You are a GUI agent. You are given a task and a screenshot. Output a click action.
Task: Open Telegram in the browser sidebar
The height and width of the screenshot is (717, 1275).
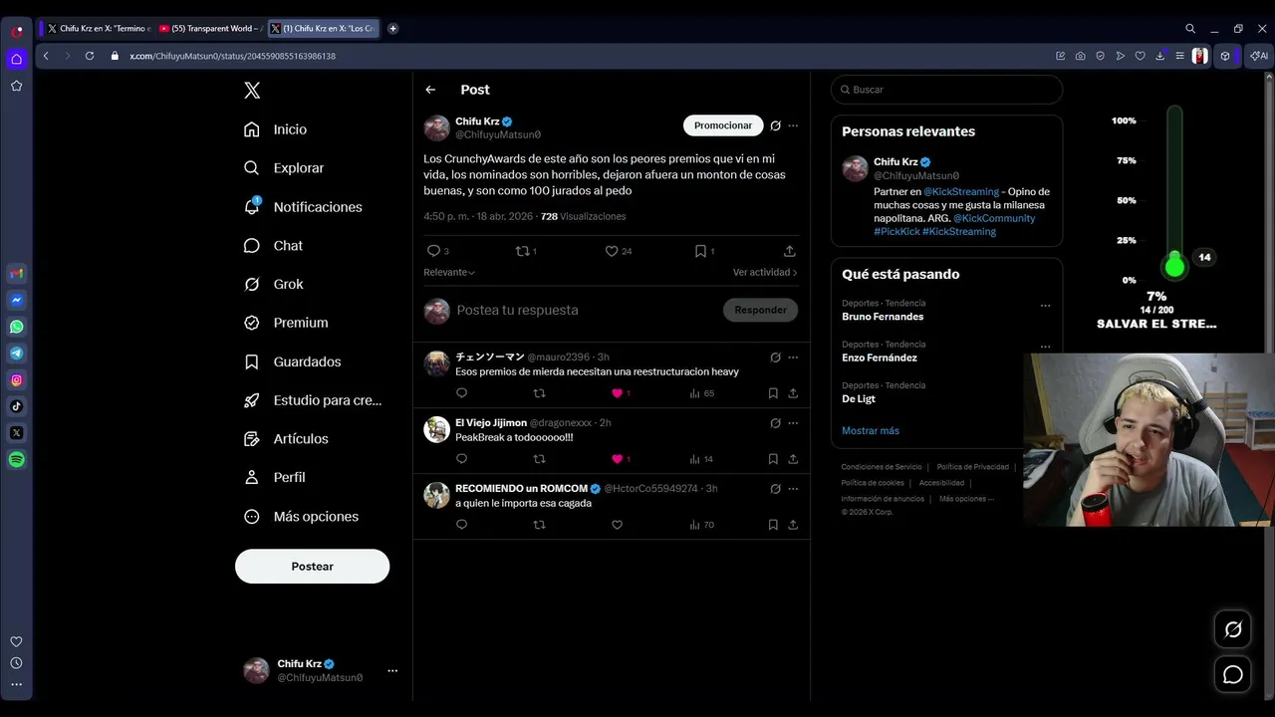tap(17, 354)
